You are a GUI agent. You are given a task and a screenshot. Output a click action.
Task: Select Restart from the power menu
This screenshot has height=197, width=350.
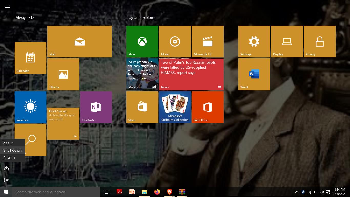coord(13,158)
